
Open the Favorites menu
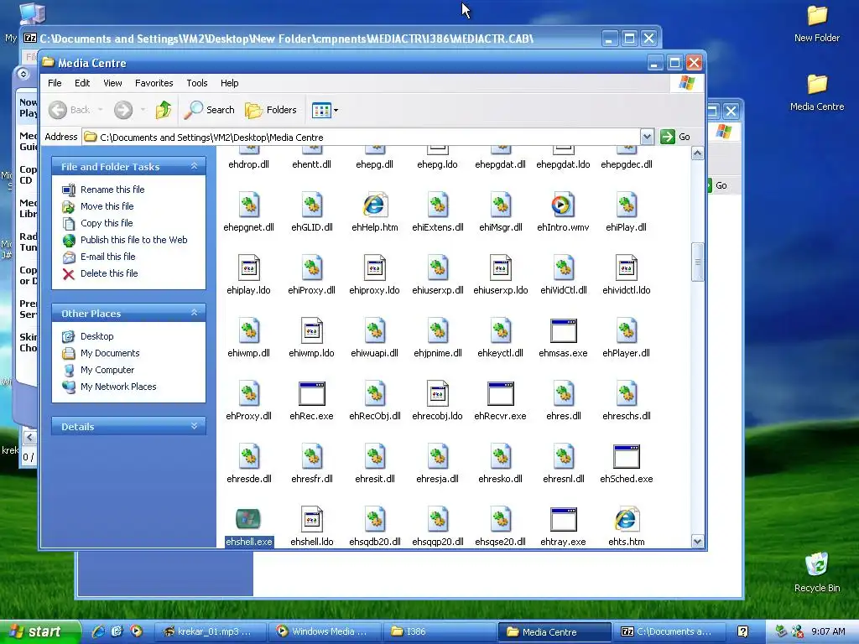(x=154, y=83)
